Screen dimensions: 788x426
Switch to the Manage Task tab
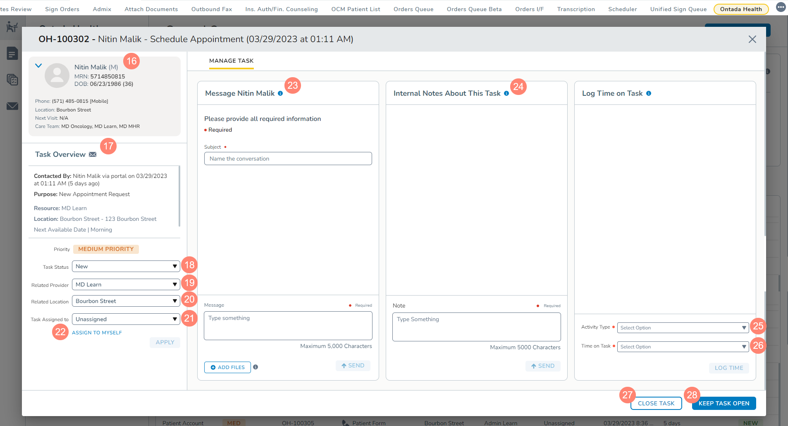tap(231, 61)
